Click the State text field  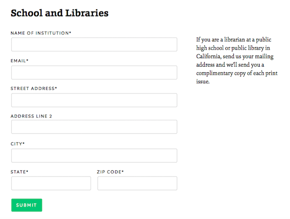click(51, 183)
